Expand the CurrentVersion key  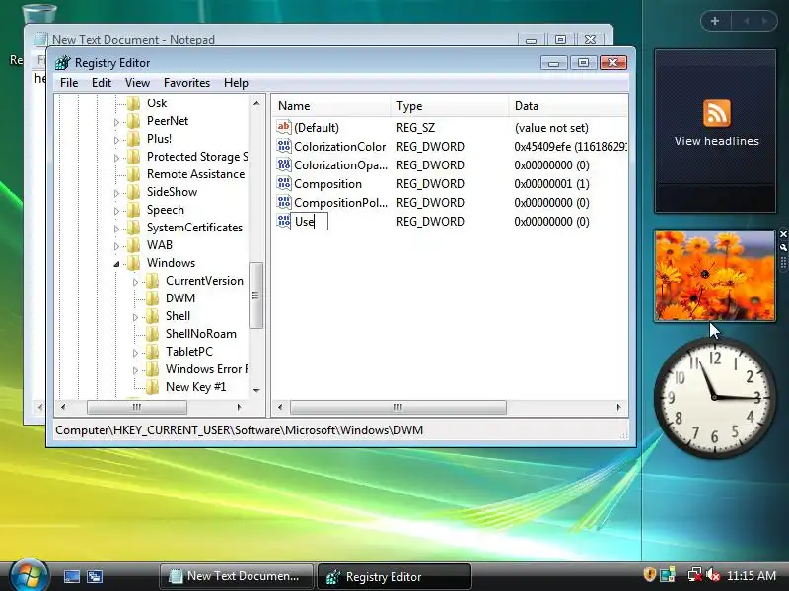[135, 282]
